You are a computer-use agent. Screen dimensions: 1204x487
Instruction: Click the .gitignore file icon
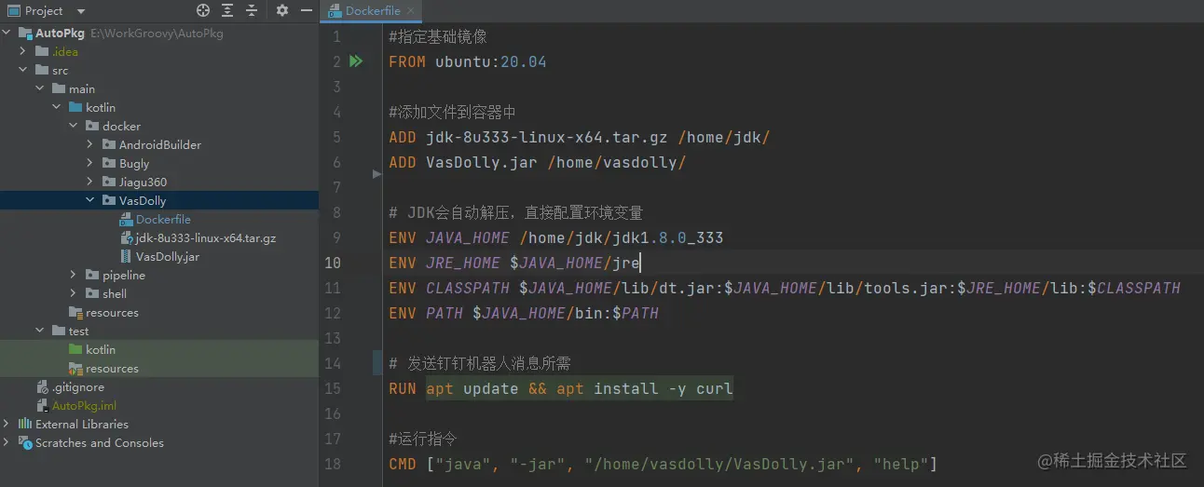tap(42, 387)
